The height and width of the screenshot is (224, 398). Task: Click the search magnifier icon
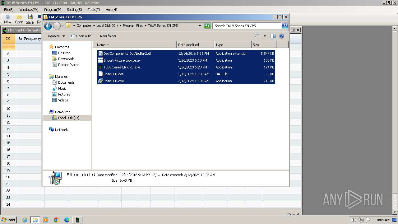click(x=285, y=26)
